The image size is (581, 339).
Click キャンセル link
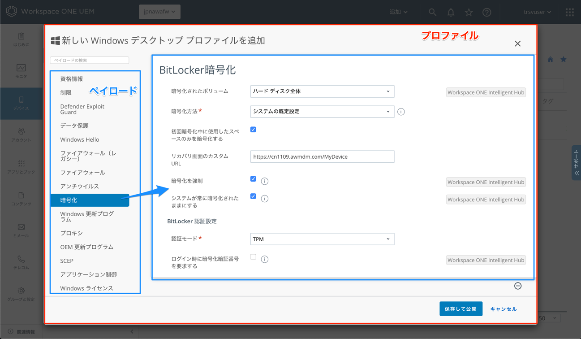[504, 309]
